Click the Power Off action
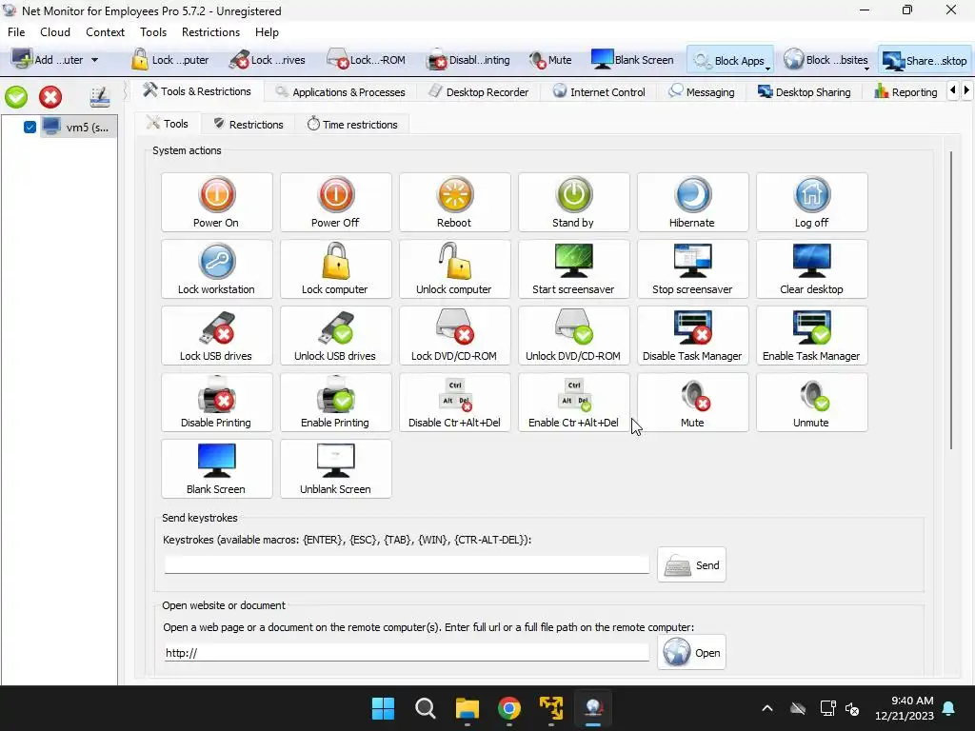The image size is (975, 731). (x=336, y=203)
